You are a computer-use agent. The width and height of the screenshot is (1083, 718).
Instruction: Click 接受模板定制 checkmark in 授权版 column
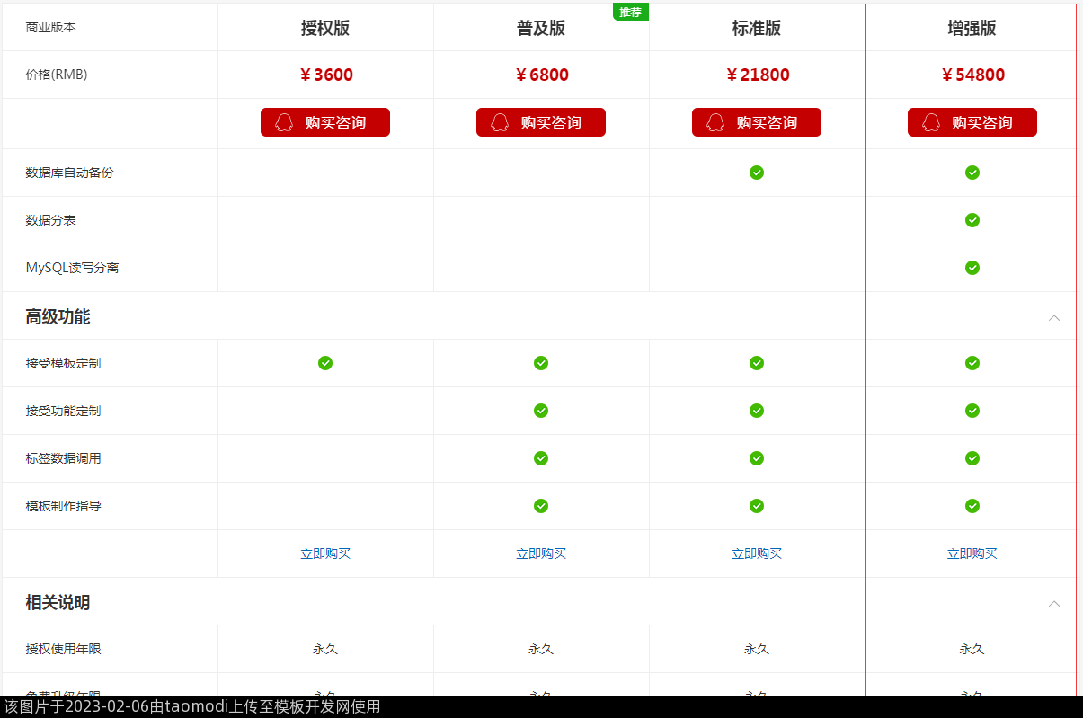click(x=325, y=363)
